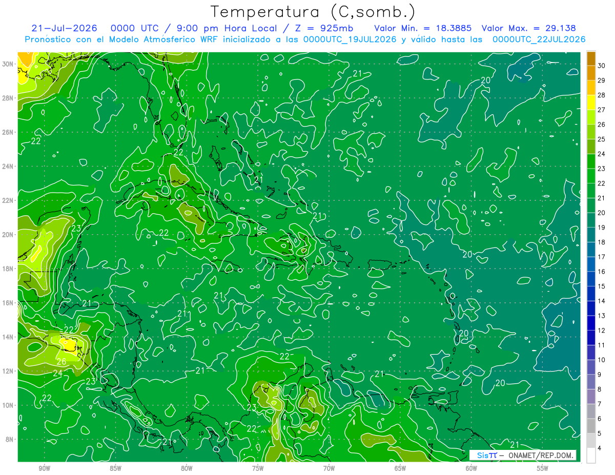The image size is (615, 475).
Task: Click the 24N latitude axis label
Action: [8, 167]
